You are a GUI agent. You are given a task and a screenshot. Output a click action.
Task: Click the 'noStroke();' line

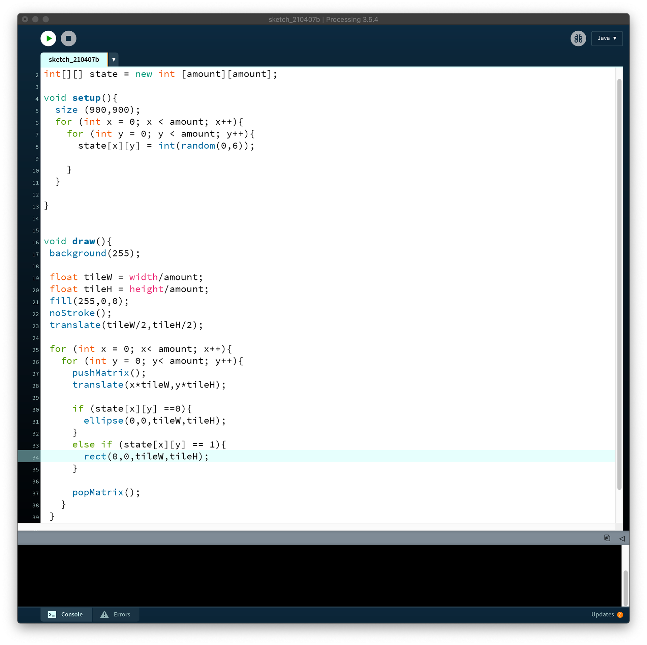(x=81, y=313)
